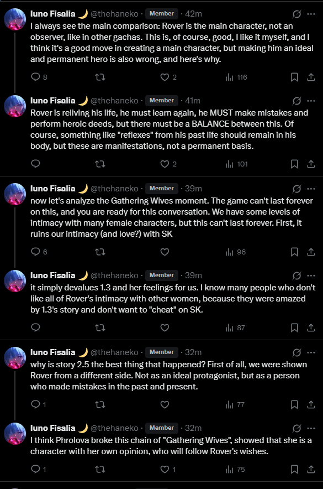View analytics showing 75 views
323x489 pixels.
[x=235, y=469]
